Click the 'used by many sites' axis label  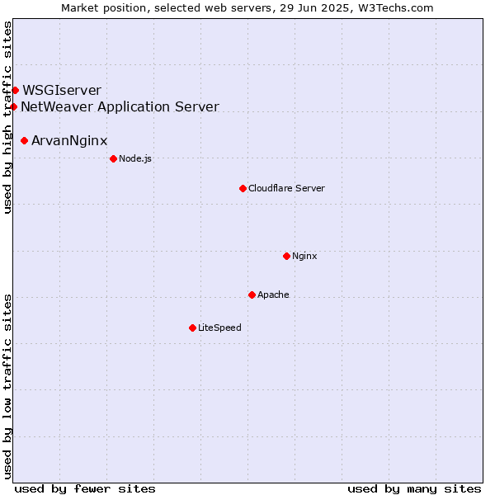[414, 488]
